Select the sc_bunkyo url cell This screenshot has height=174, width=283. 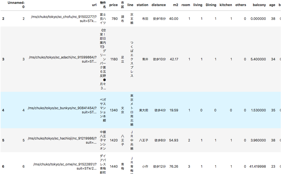[62, 110]
